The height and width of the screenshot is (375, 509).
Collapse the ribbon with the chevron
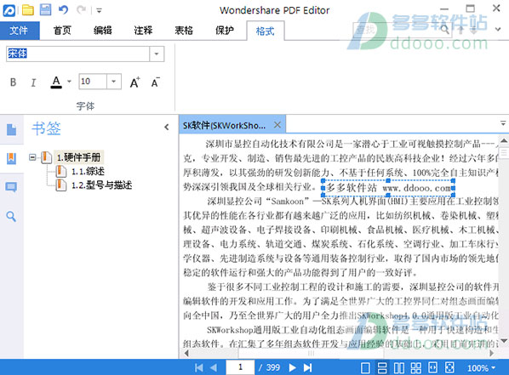pos(498,29)
